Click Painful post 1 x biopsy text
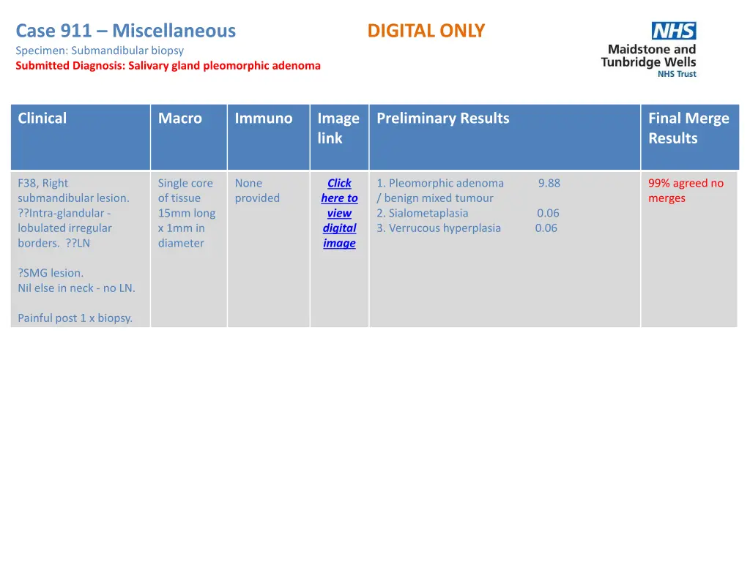750x562 pixels. pos(75,318)
